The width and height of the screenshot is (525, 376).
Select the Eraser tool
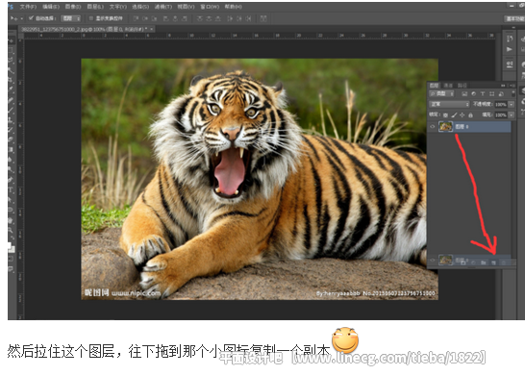click(11, 139)
